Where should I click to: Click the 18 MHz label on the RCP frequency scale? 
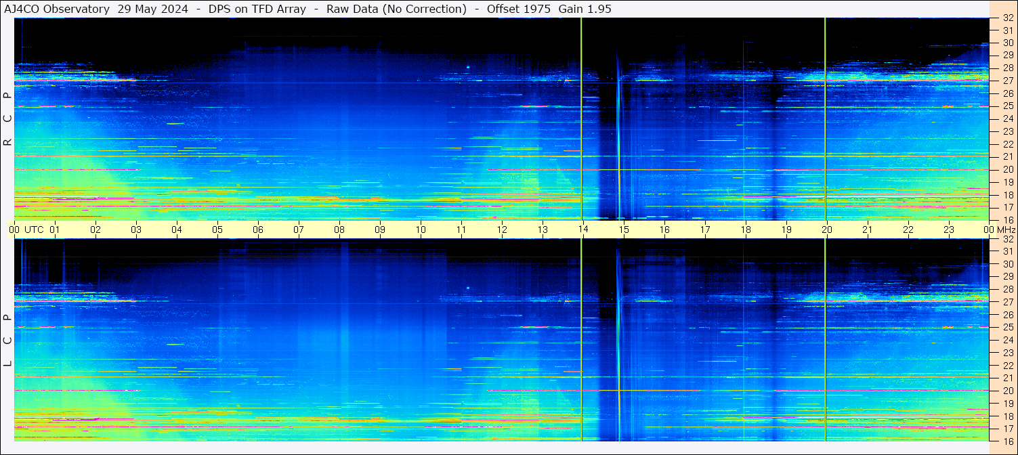click(1007, 194)
